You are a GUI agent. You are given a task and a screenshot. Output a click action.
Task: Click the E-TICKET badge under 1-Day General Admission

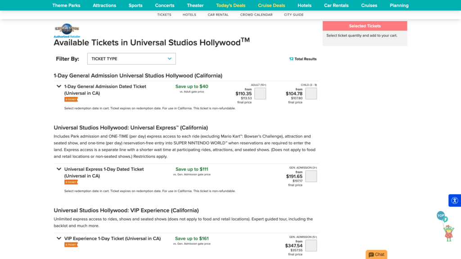click(71, 99)
